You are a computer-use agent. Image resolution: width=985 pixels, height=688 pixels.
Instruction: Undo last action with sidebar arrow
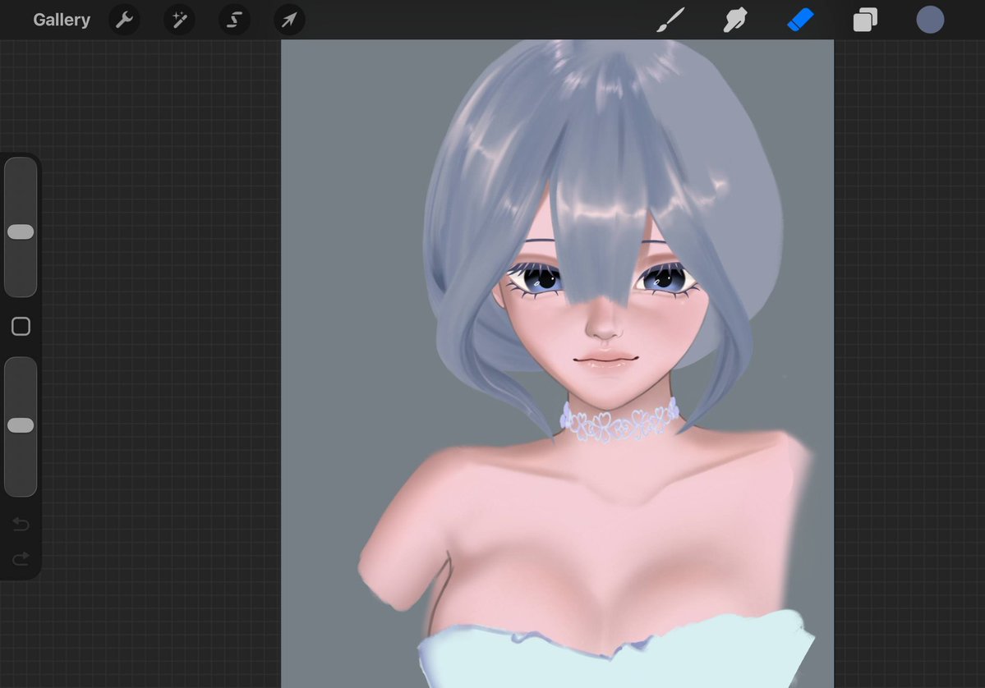(21, 524)
